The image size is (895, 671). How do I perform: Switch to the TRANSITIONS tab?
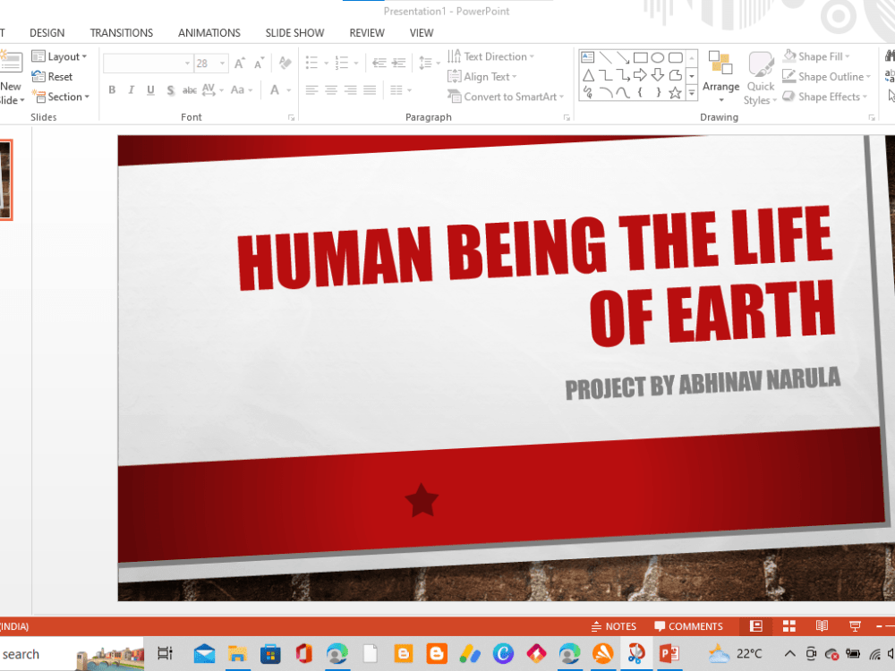tap(122, 33)
